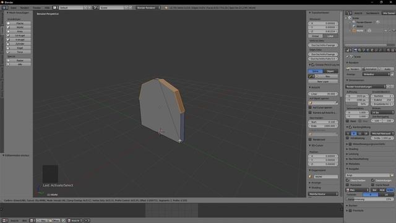This screenshot has height=223, width=396.
Task: Add an Icokugel icosphere
Action: [x=19, y=40]
